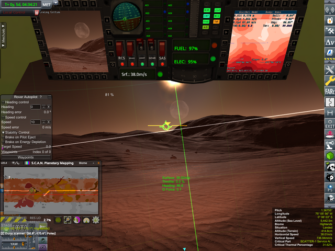Flip the SAS cockpit switch

pyautogui.click(x=162, y=50)
